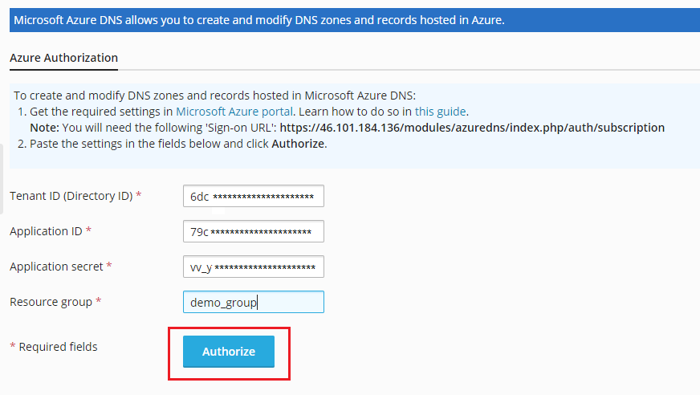Image resolution: width=700 pixels, height=395 pixels.
Task: Open the 'this guide' link
Action: coord(440,112)
